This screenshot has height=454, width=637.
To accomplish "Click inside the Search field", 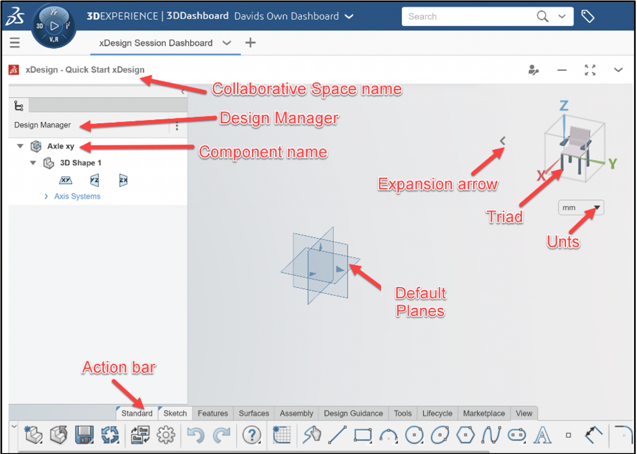I will coord(464,17).
